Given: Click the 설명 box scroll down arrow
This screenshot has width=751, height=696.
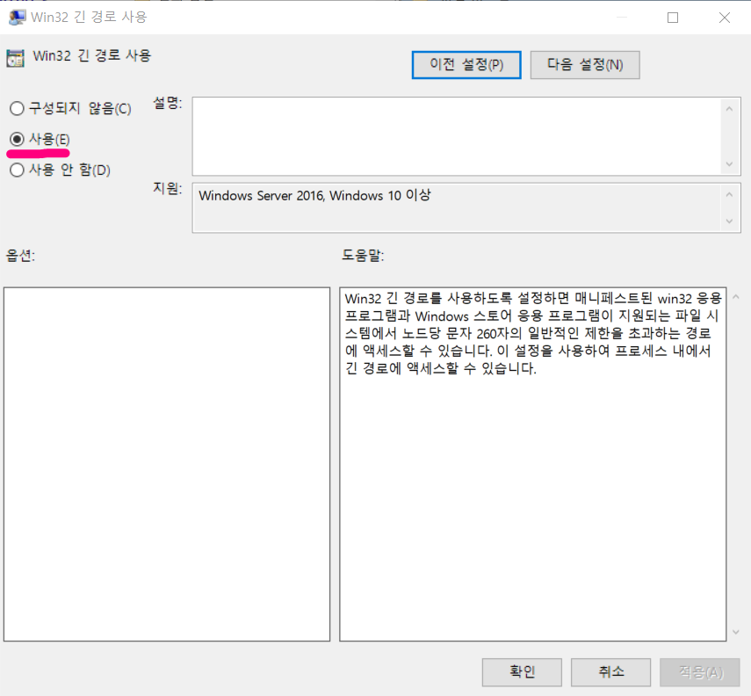Looking at the screenshot, I should point(729,164).
